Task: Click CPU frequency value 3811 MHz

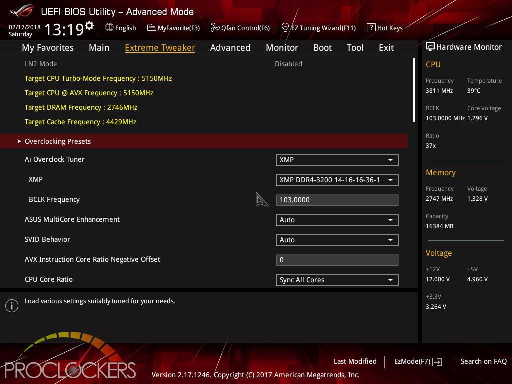Action: click(x=439, y=91)
